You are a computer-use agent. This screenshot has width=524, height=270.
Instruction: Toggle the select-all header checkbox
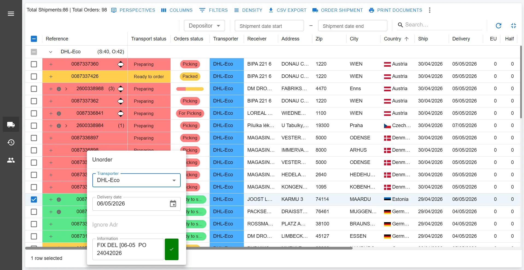34,39
